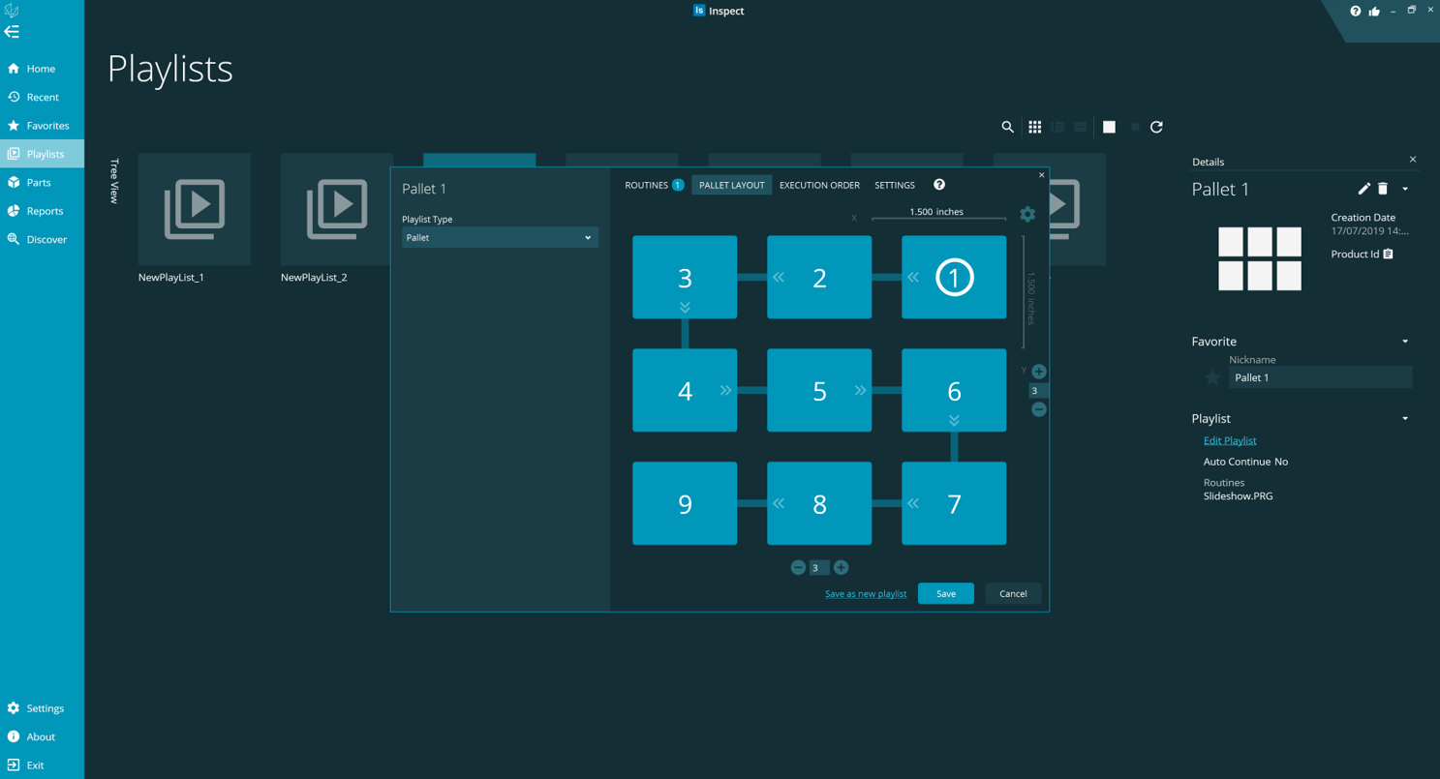The width and height of the screenshot is (1440, 779).
Task: Select NewPlayList_2 thumbnail
Action: [x=337, y=209]
